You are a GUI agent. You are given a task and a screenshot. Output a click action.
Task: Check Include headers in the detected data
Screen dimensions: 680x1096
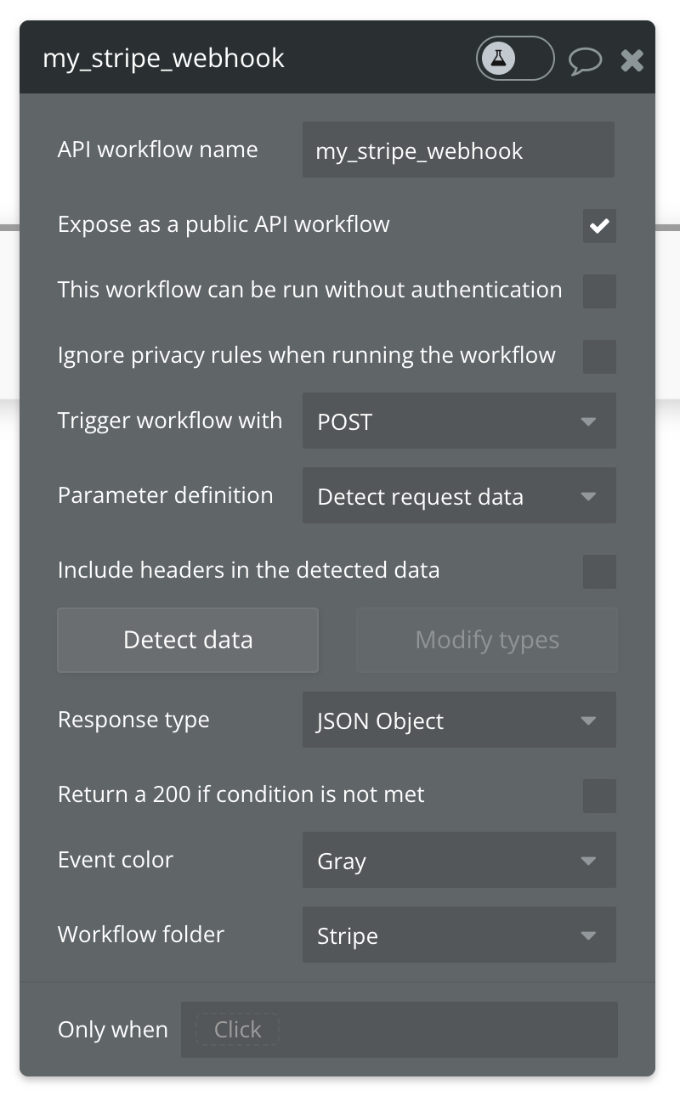[599, 571]
